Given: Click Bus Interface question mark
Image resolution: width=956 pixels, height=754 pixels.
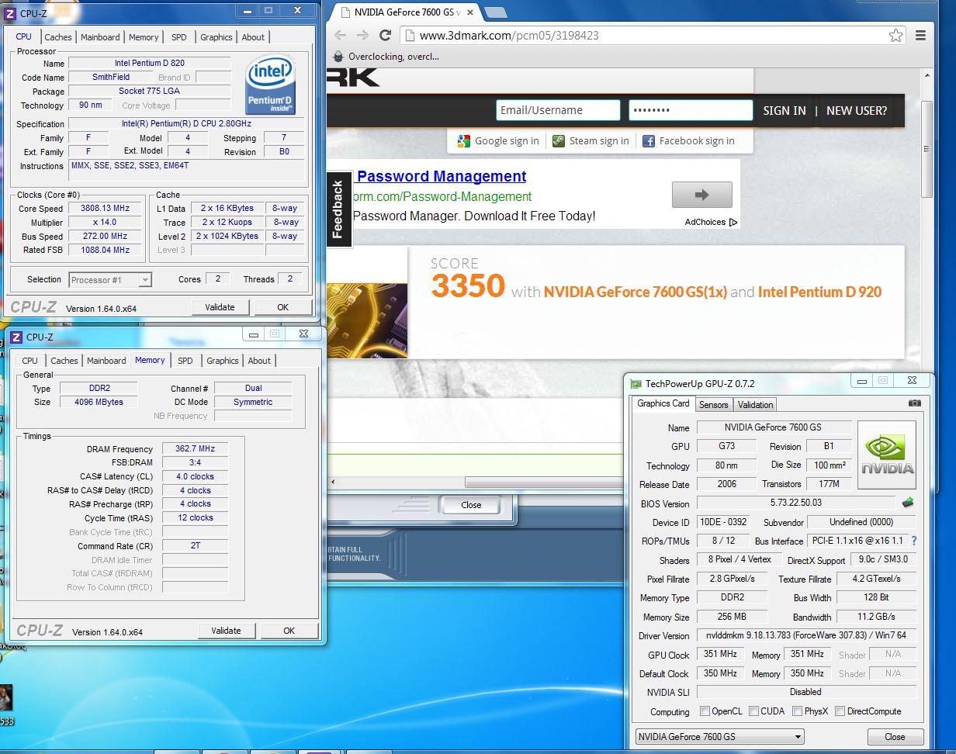Looking at the screenshot, I should [x=913, y=541].
